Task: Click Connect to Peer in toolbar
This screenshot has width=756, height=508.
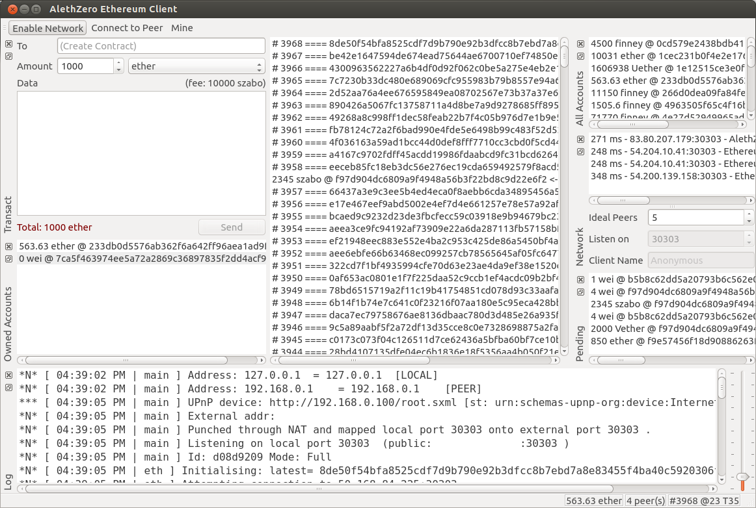Action: [x=127, y=28]
